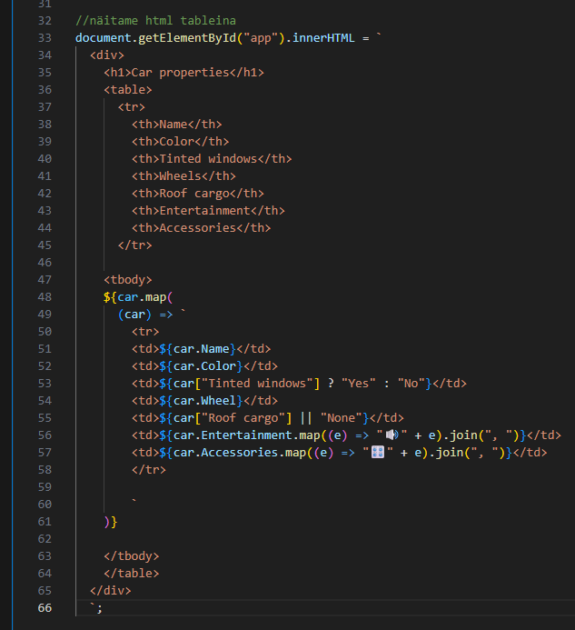Click "car.Name" on line 51
The width and height of the screenshot is (575, 630).
pos(201,349)
